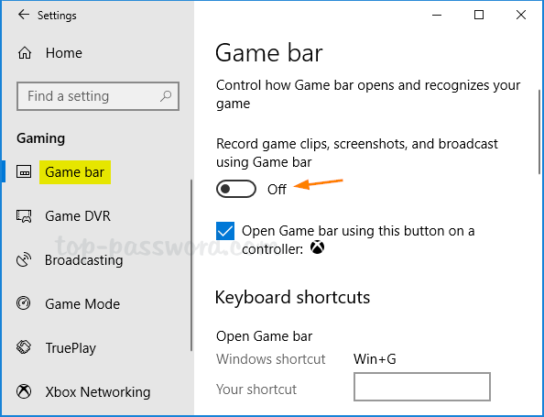Go to the Broadcasting settings page
The height and width of the screenshot is (417, 544).
tap(84, 260)
